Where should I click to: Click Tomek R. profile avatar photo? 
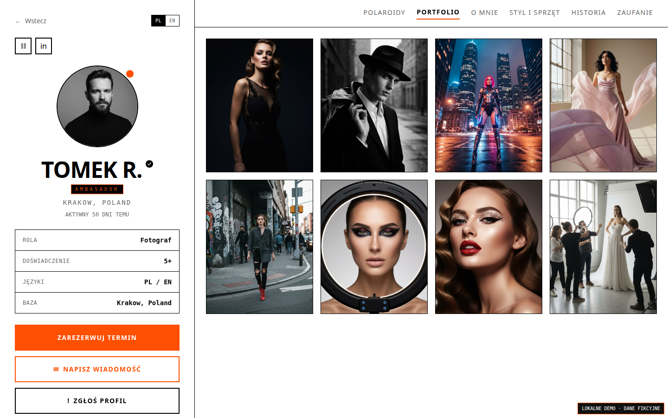97,106
